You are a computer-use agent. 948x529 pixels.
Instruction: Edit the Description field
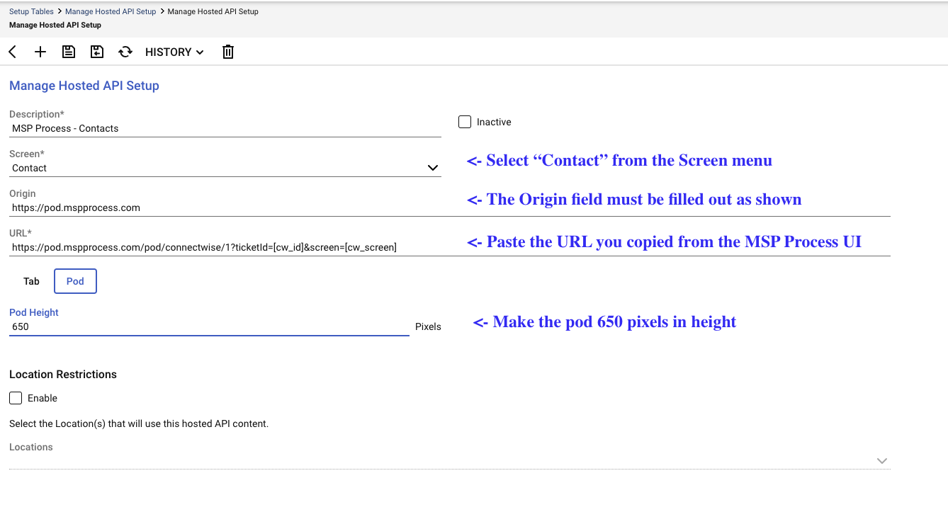(x=225, y=128)
